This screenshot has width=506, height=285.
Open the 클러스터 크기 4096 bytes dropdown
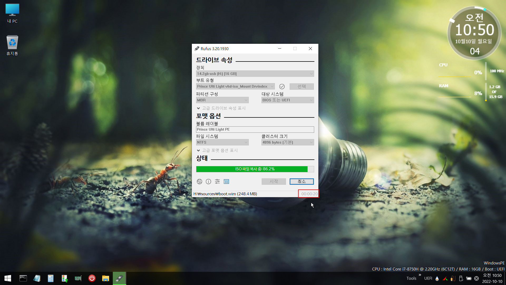coord(288,142)
